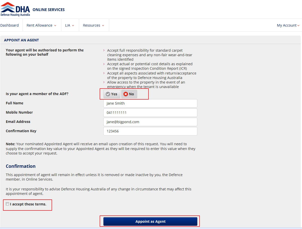
Task: Click the LIA menu chevron arrow
Action: click(x=73, y=26)
